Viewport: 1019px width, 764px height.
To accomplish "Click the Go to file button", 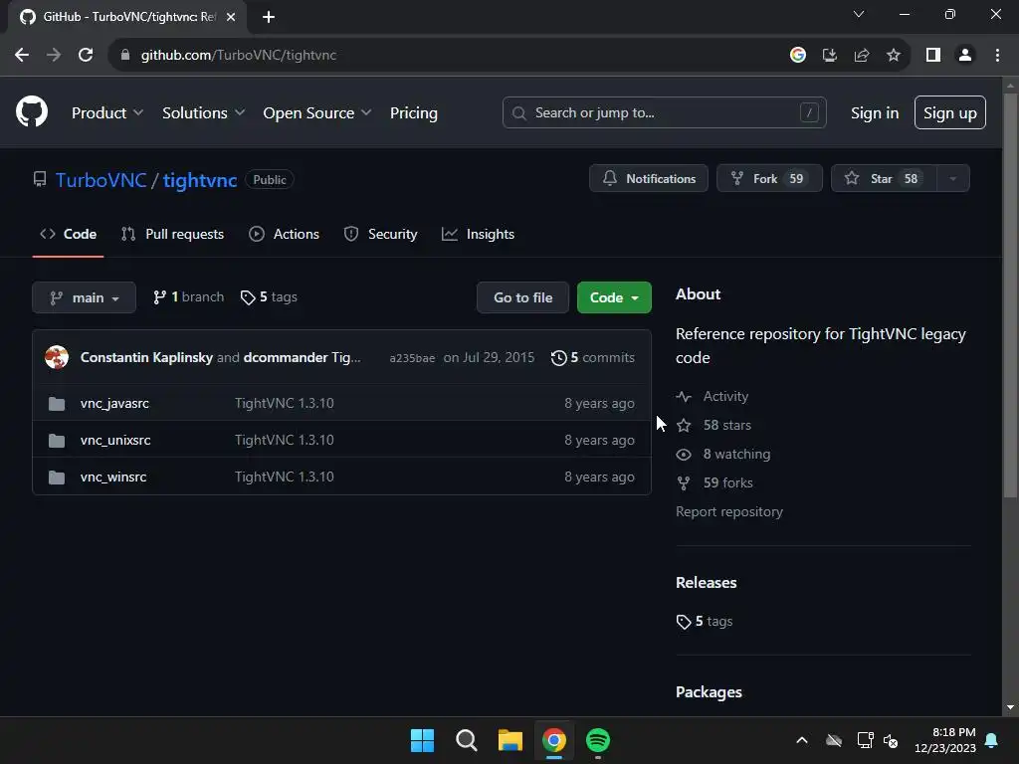I will tap(523, 297).
